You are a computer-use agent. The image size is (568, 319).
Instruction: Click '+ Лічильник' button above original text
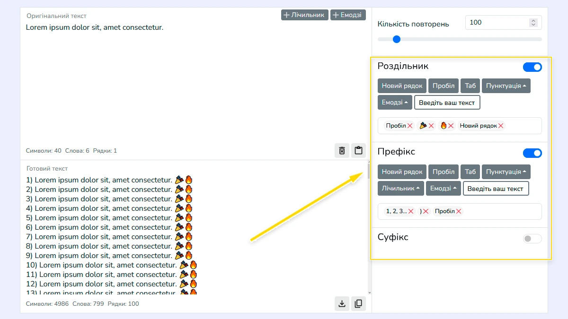tap(305, 15)
